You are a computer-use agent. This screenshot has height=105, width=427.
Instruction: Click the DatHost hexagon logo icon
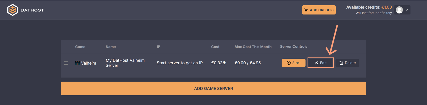pos(12,10)
